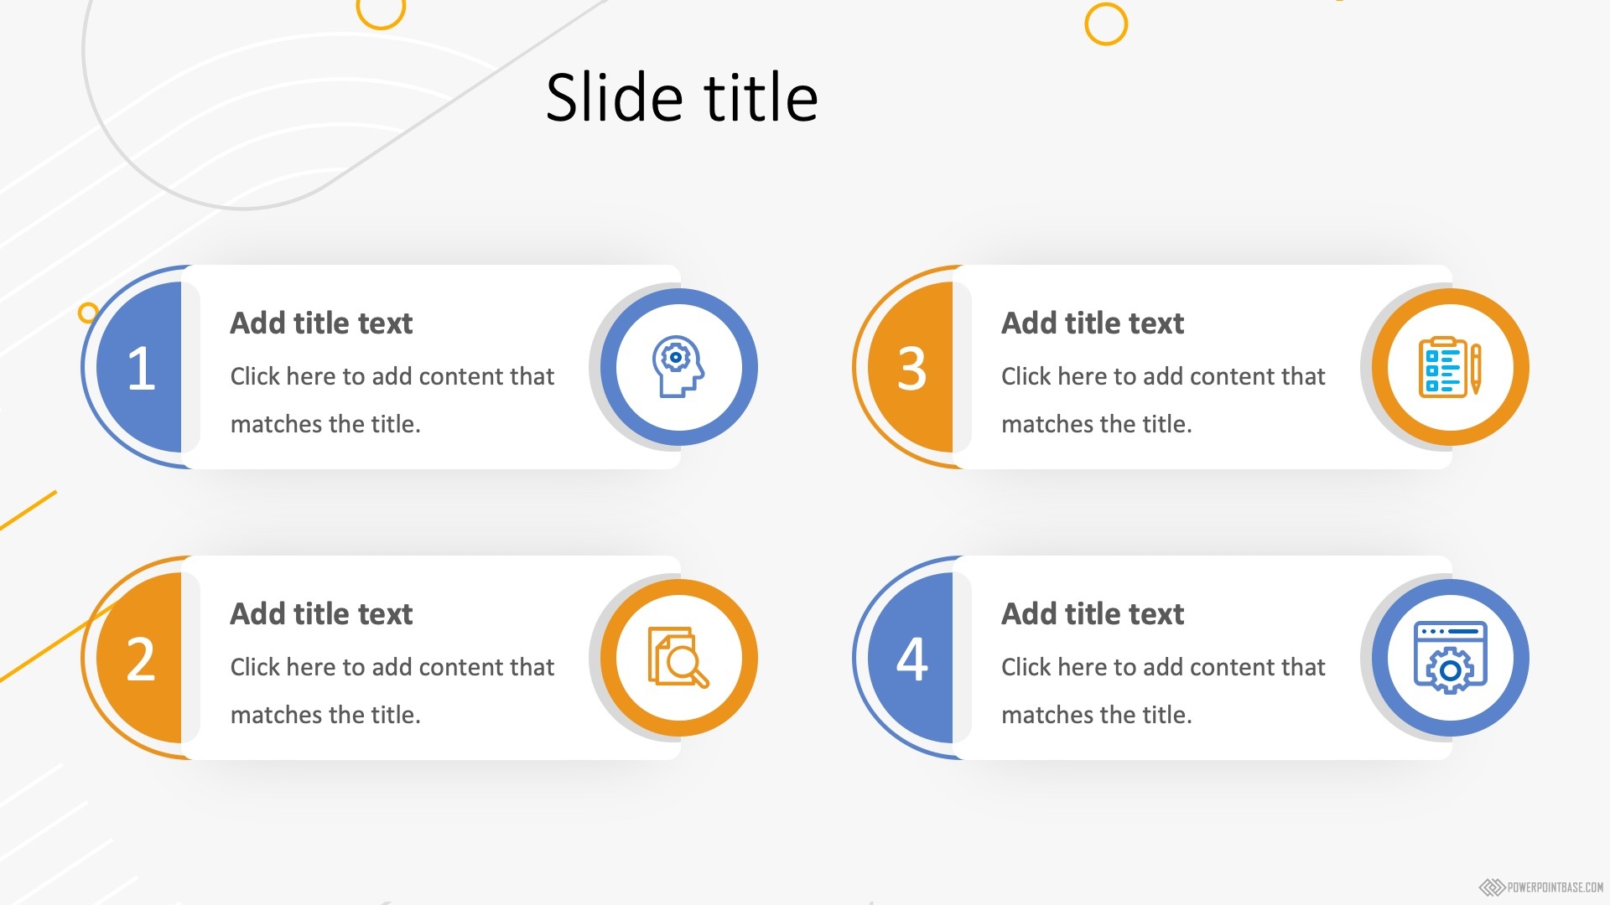Click the orange circle outline top right
The height and width of the screenshot is (905, 1610).
(x=1105, y=24)
